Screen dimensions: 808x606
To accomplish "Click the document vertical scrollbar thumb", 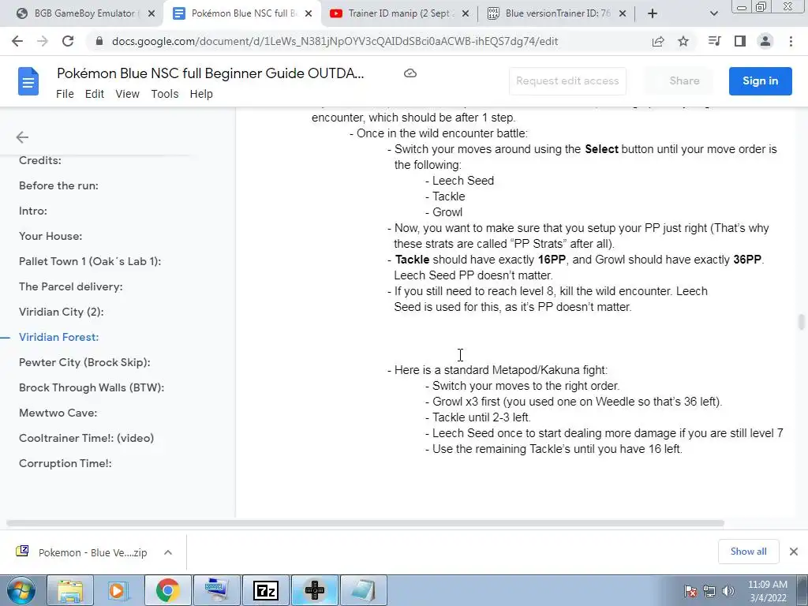I will coord(802,322).
